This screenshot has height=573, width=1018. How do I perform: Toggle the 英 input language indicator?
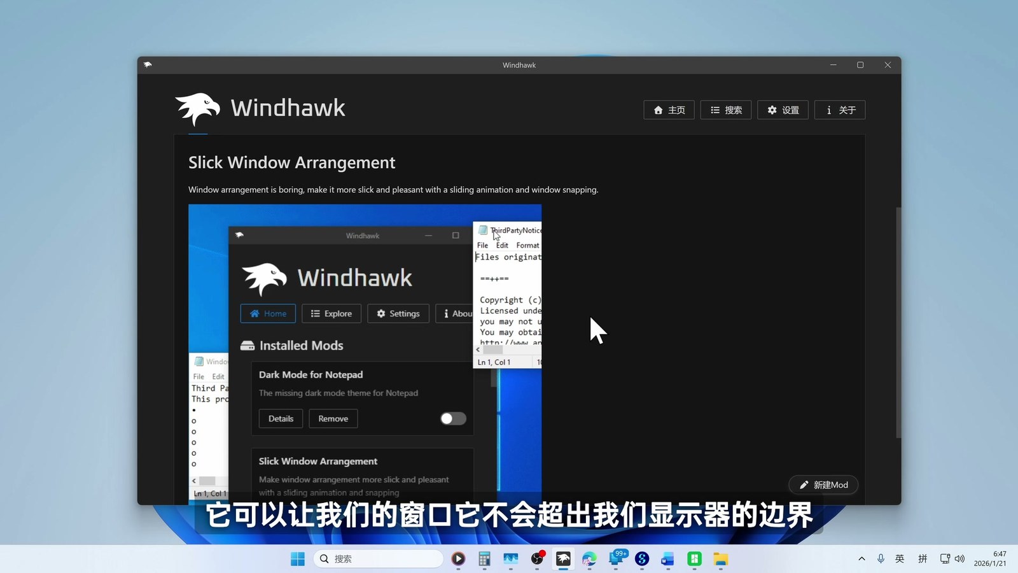900,559
